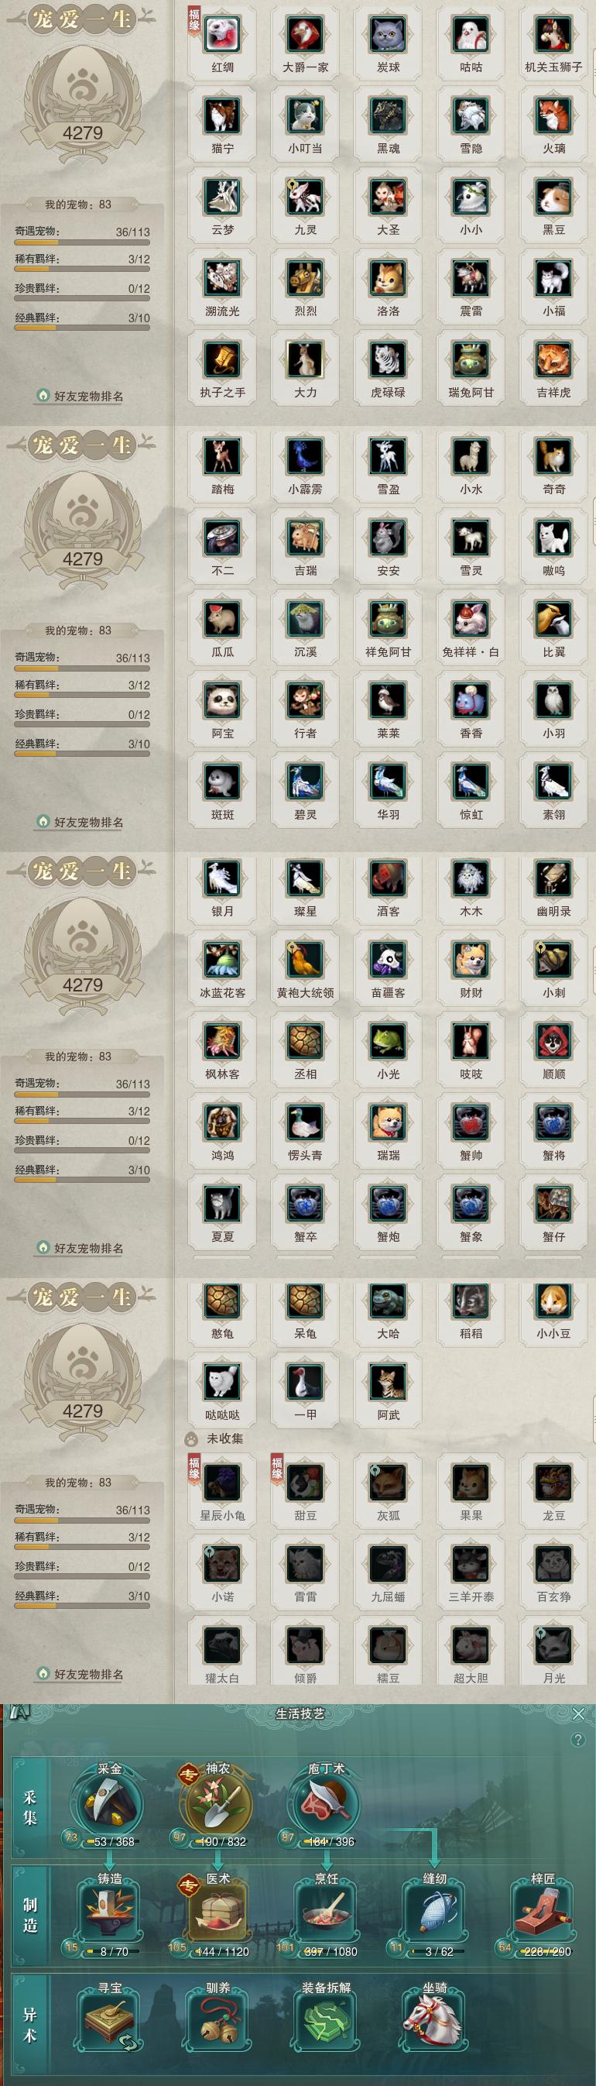Image resolution: width=596 pixels, height=2086 pixels.
Task: Select the 红绸 pet icon
Action: 222,34
